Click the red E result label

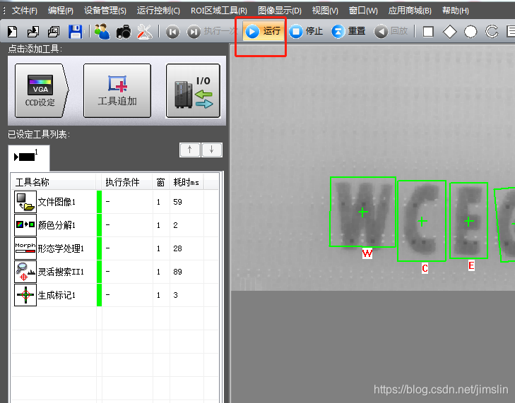pyautogui.click(x=471, y=265)
